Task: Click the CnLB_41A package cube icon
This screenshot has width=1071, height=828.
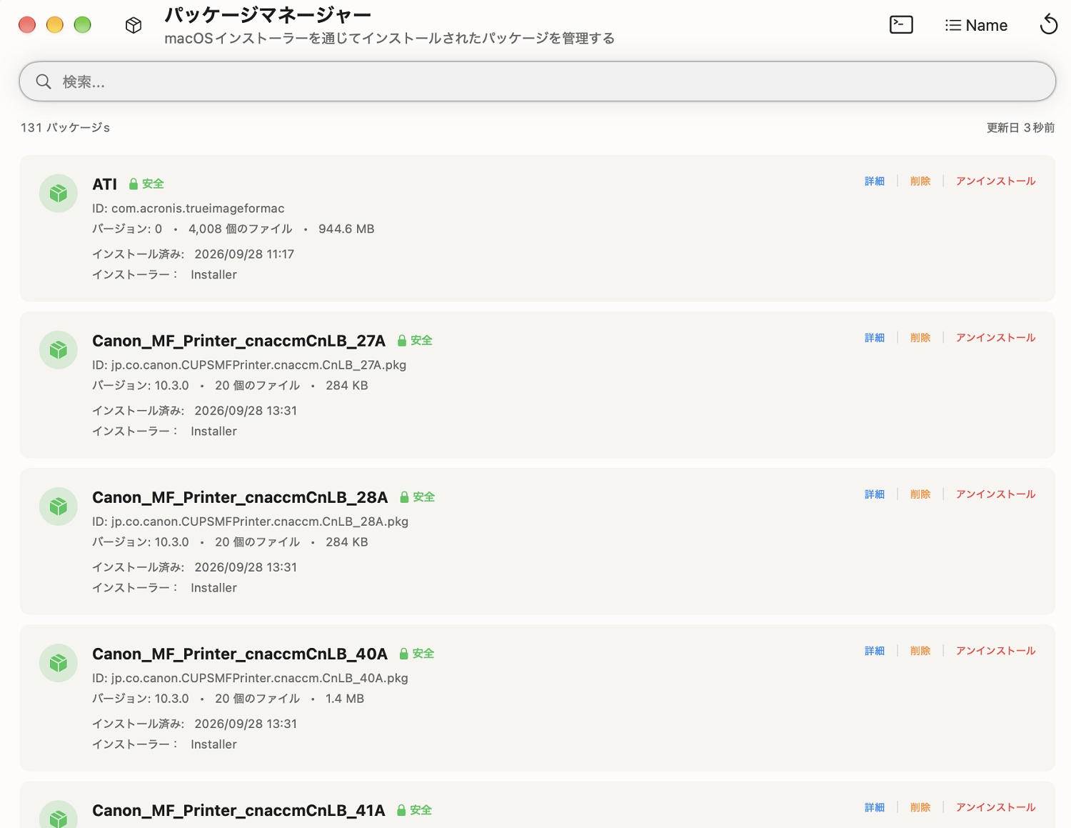Action: point(59,814)
